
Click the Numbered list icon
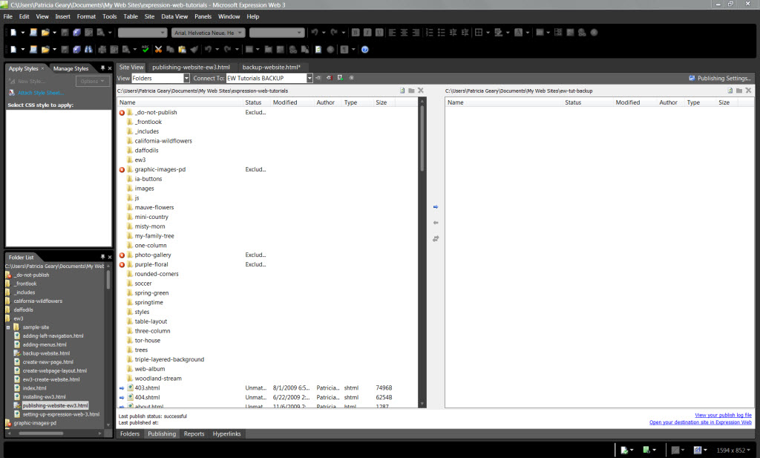[430, 33]
